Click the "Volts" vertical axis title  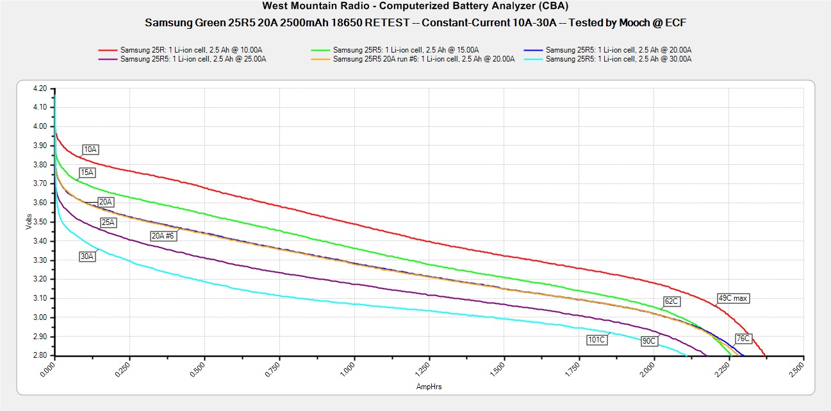coord(28,222)
